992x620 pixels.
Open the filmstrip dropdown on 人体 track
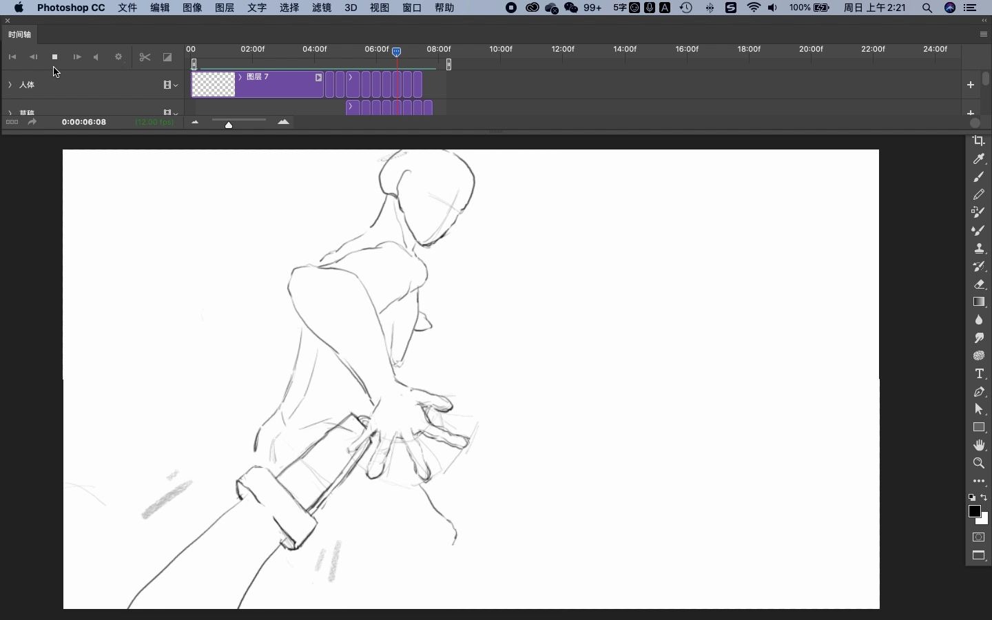click(x=169, y=85)
